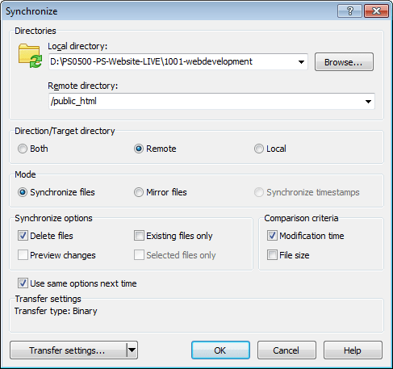Click the folder synchronize icon
The image size is (393, 369).
pyautogui.click(x=30, y=56)
